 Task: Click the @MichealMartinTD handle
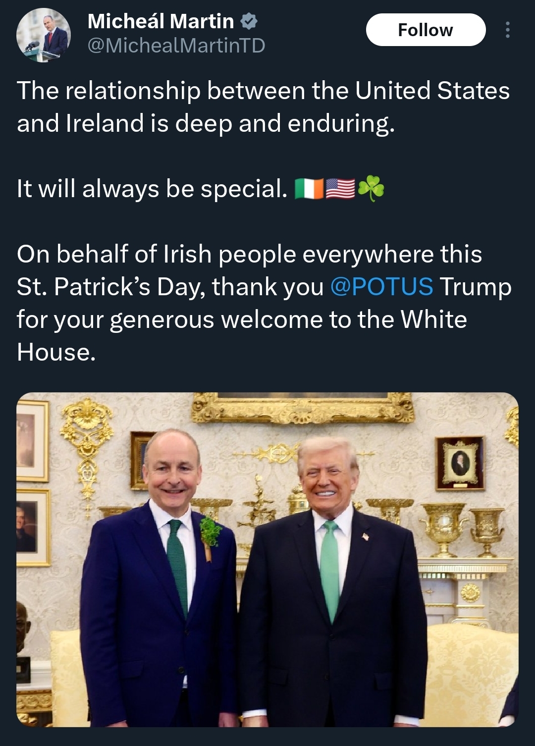click(176, 46)
